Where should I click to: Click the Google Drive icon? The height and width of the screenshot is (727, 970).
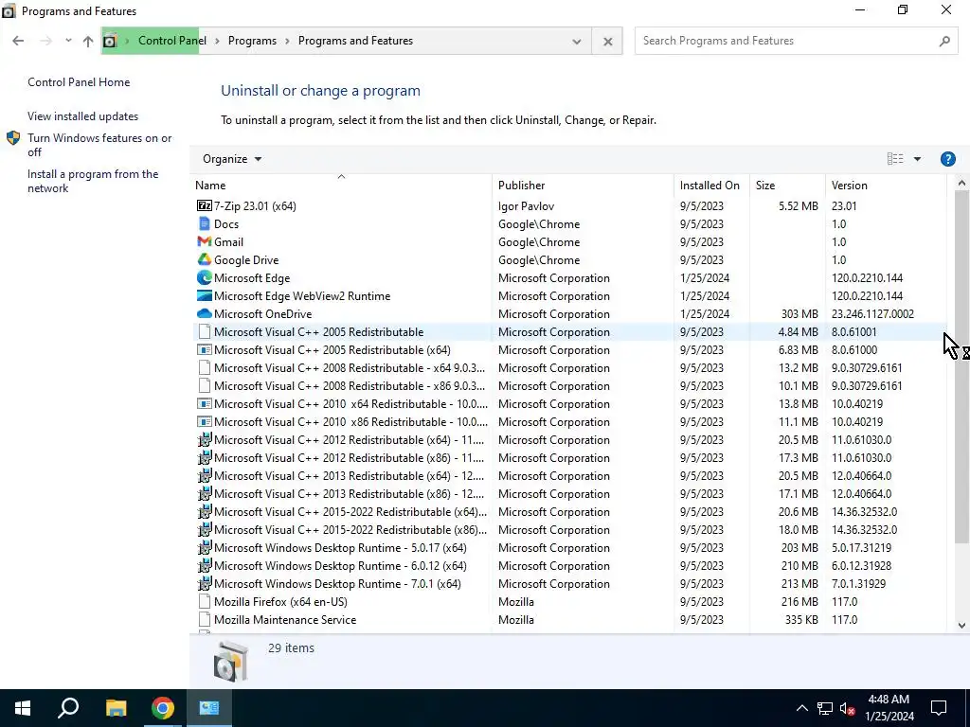coord(205,259)
